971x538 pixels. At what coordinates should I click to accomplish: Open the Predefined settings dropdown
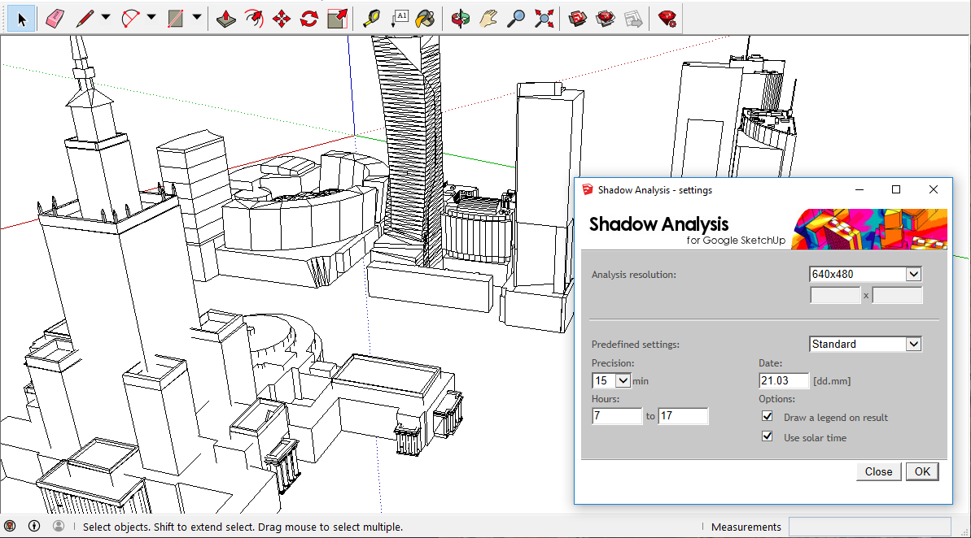click(x=913, y=344)
